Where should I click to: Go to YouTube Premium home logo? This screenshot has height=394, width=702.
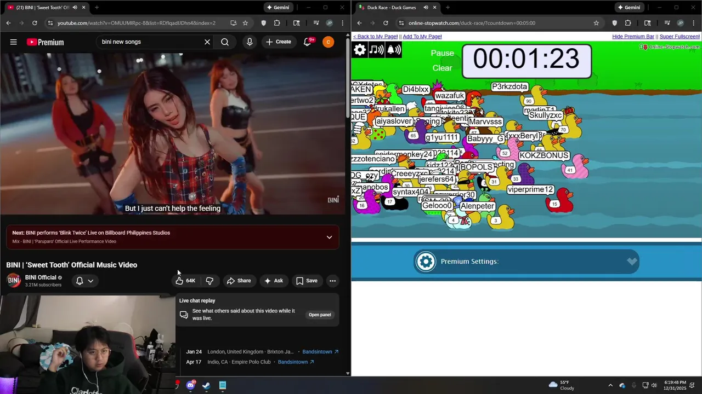[x=45, y=42]
